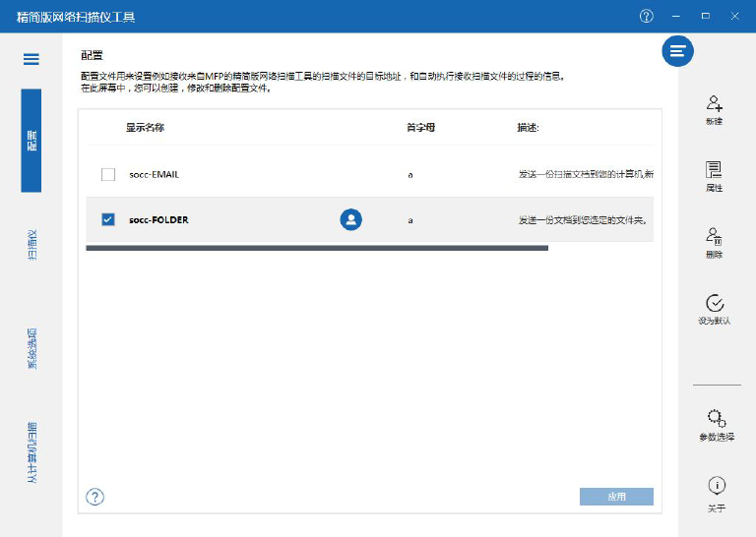This screenshot has height=537, width=756.
Task: Click the round blue menu button
Action: tap(677, 51)
